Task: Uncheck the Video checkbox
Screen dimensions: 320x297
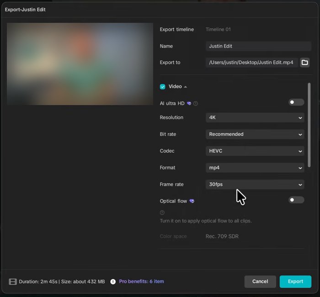Action: point(163,87)
